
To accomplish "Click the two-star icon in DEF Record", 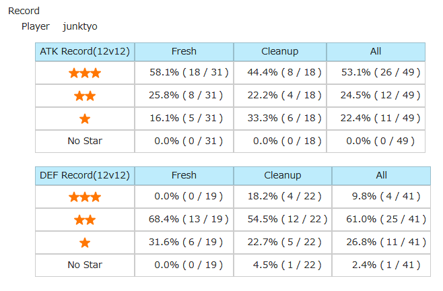I will 85,220.
